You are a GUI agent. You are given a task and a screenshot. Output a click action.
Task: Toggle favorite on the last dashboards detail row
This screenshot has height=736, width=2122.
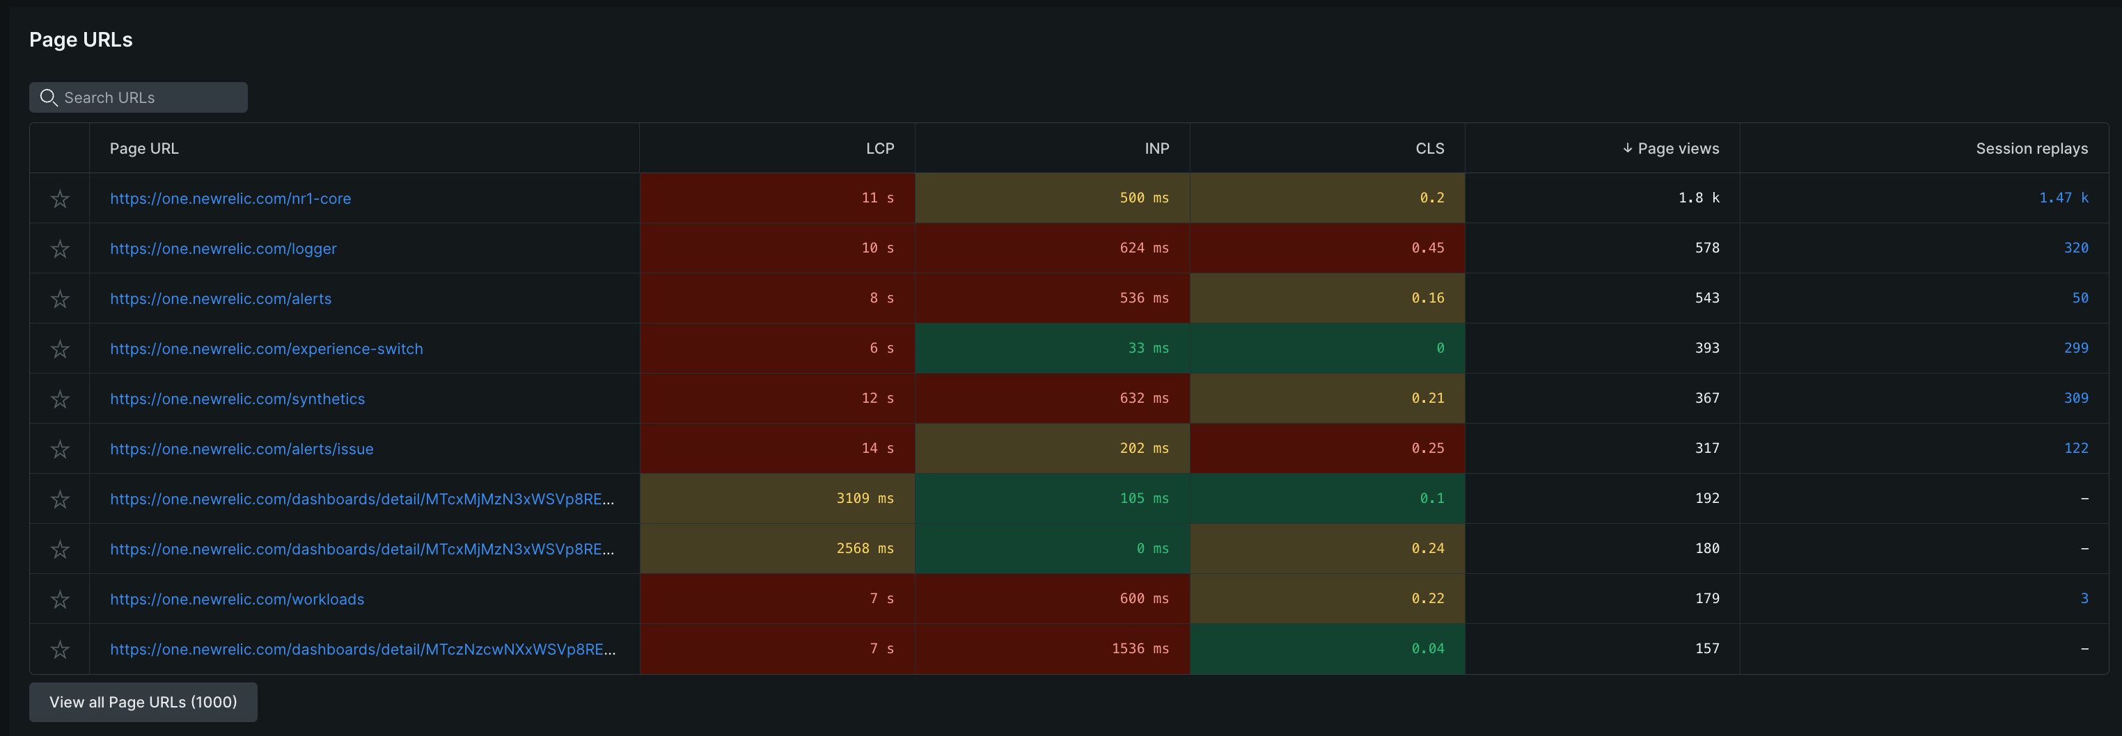59,649
